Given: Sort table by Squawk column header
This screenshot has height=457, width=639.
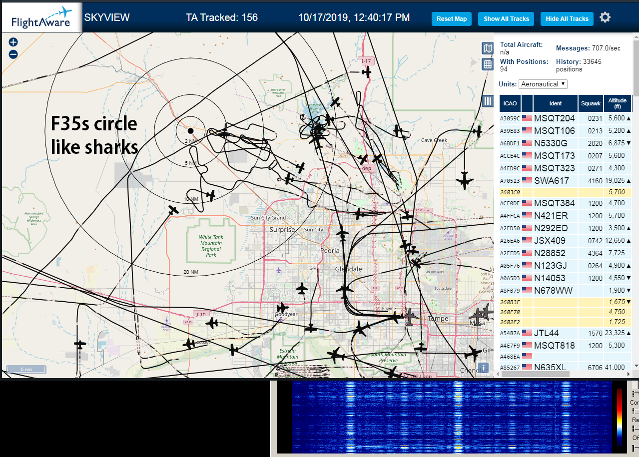Looking at the screenshot, I should point(591,103).
